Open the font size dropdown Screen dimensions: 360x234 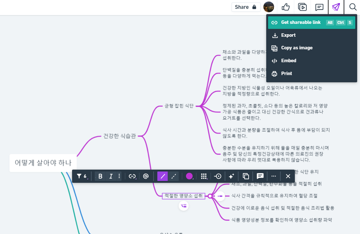click(x=82, y=176)
